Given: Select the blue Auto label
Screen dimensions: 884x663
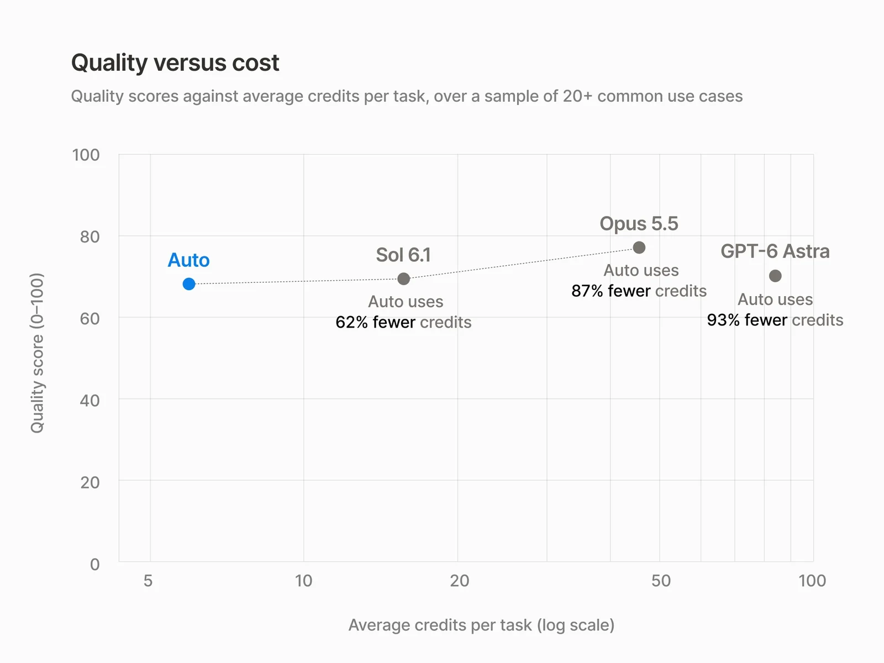Looking at the screenshot, I should [189, 260].
